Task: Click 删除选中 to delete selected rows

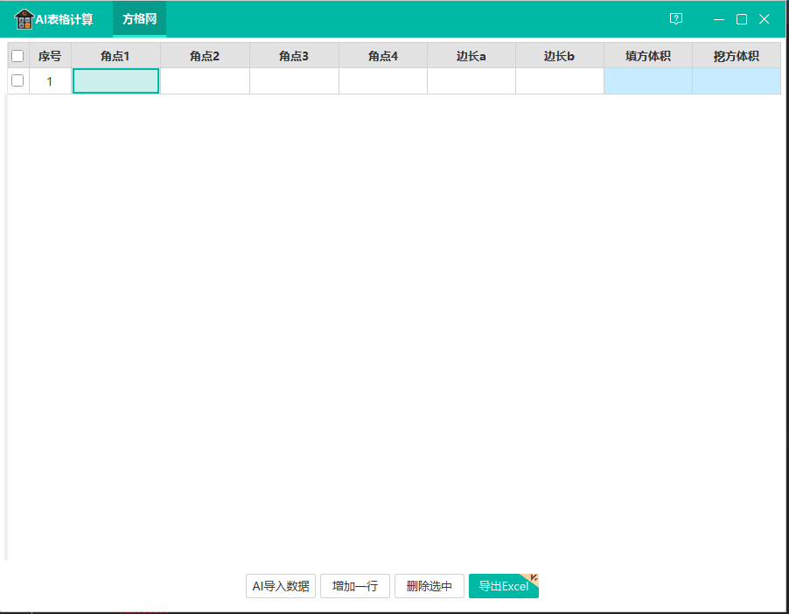Action: pos(429,586)
